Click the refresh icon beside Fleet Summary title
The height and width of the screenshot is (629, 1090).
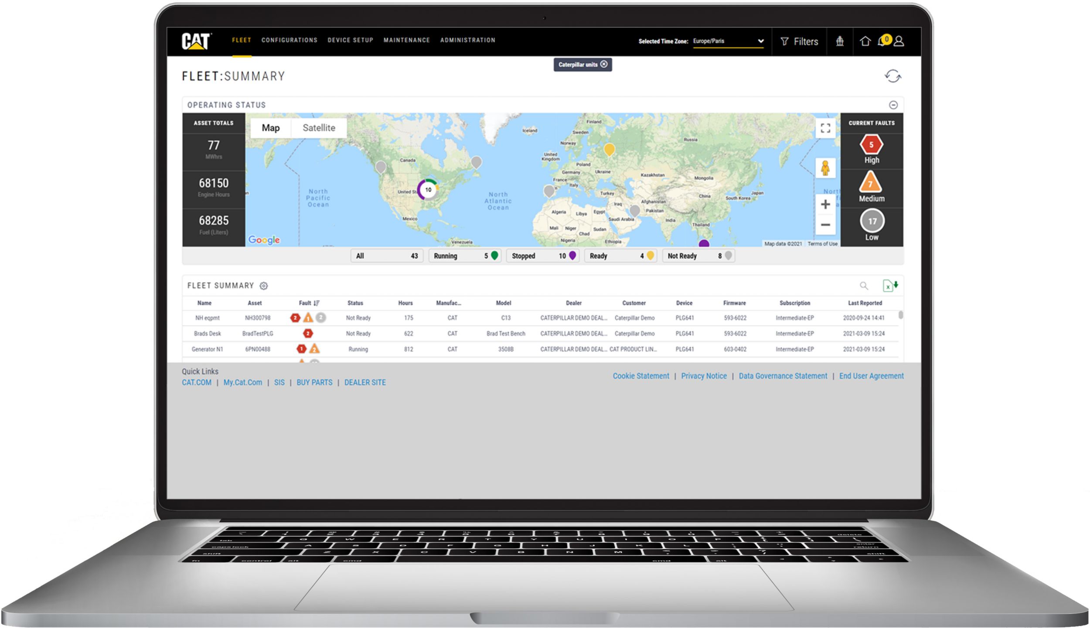(x=892, y=76)
